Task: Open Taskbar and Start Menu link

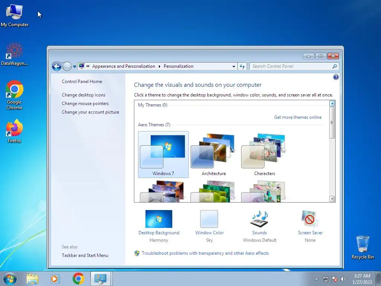Action: pos(85,255)
